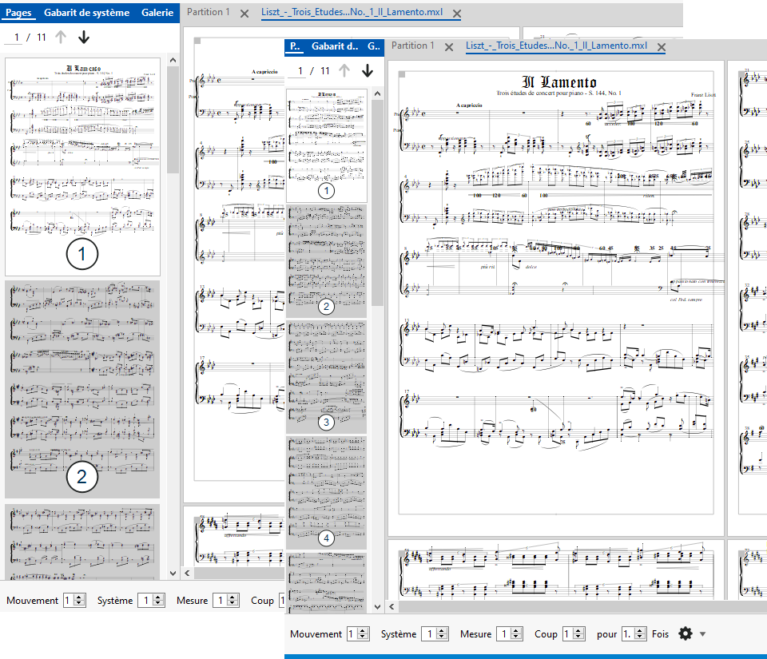
Task: Close the Il_Lamento.mxl tab in the back window
Action: [x=456, y=14]
